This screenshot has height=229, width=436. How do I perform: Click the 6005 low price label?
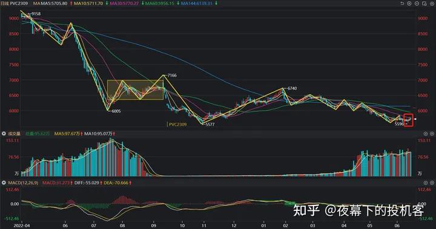point(116,111)
